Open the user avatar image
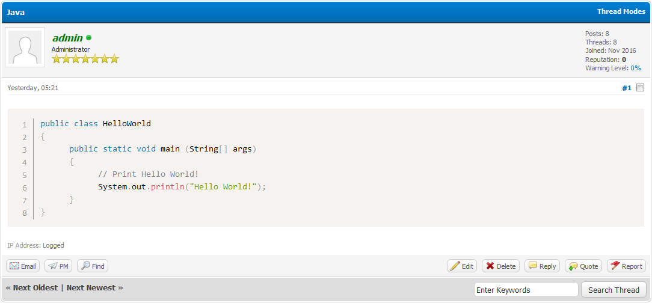Image resolution: width=652 pixels, height=303 pixels. click(25, 48)
